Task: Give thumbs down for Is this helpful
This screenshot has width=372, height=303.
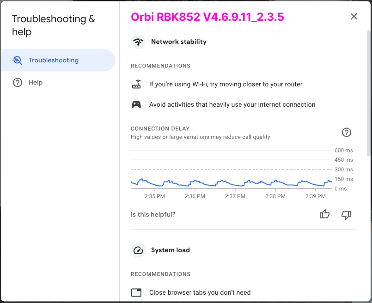Action: 347,215
